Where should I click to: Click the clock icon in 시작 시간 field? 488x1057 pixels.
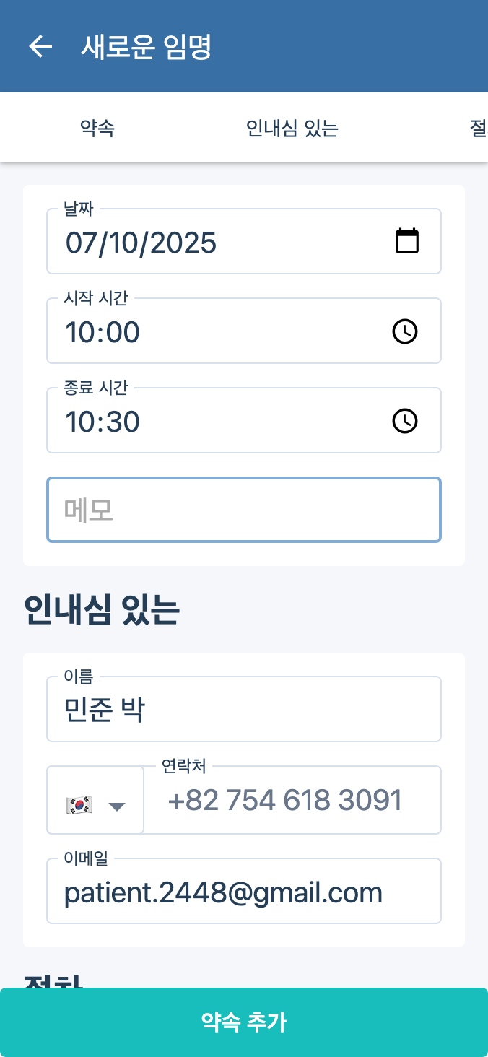pos(405,331)
